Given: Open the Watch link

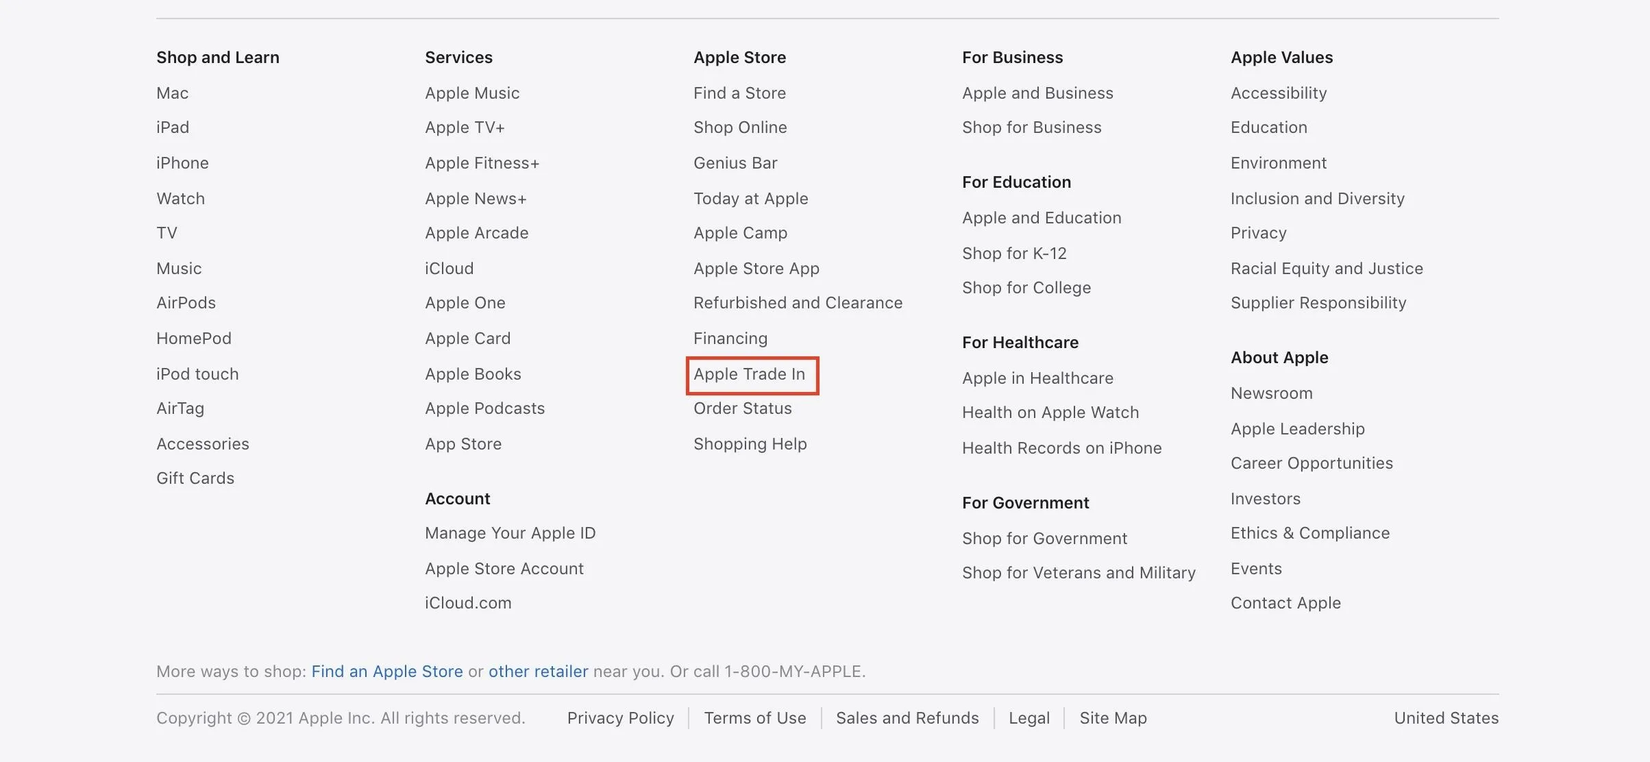Looking at the screenshot, I should [180, 199].
